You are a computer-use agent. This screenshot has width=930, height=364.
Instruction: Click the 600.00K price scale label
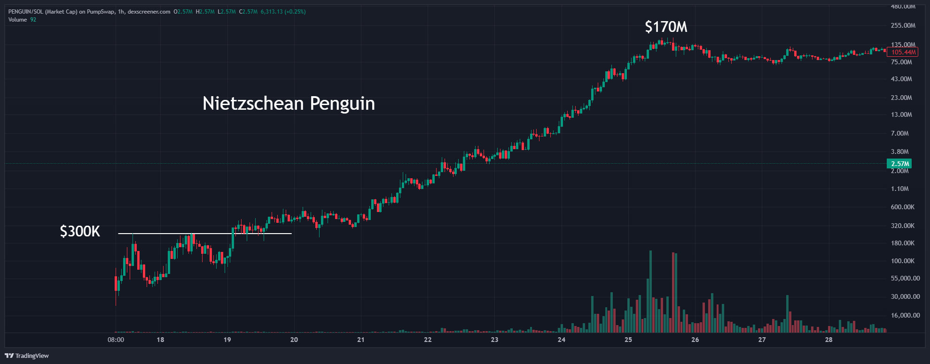[903, 207]
